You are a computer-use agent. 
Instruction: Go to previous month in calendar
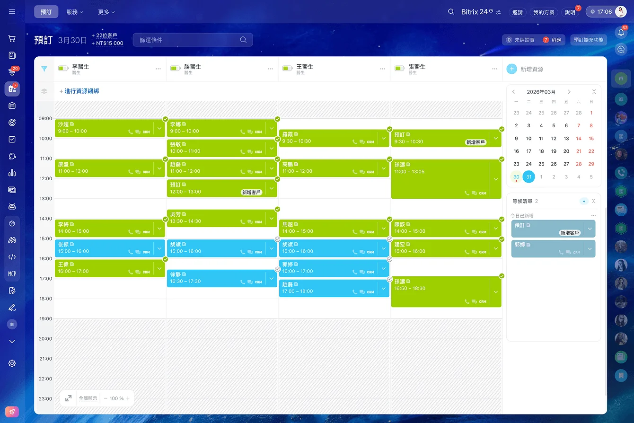514,92
